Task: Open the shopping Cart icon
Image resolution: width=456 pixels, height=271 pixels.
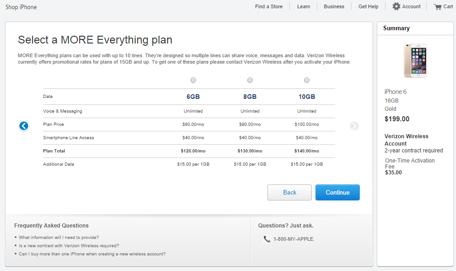Action: point(437,7)
